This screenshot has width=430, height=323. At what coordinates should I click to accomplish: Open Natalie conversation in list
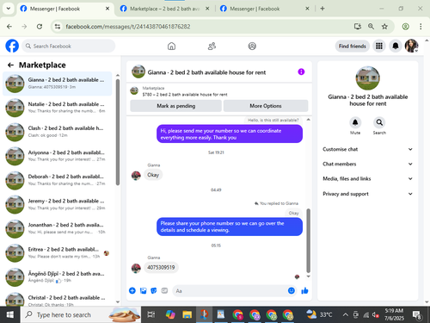coord(58,108)
